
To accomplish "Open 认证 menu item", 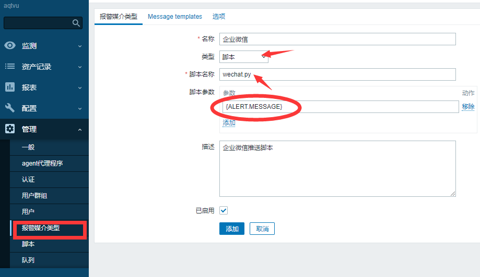I will (x=49, y=180).
